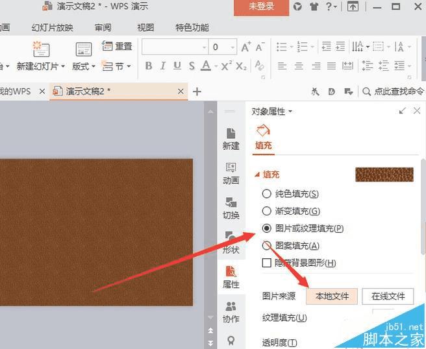
Task: Clear text formatting eraser icon
Action: pos(260,66)
